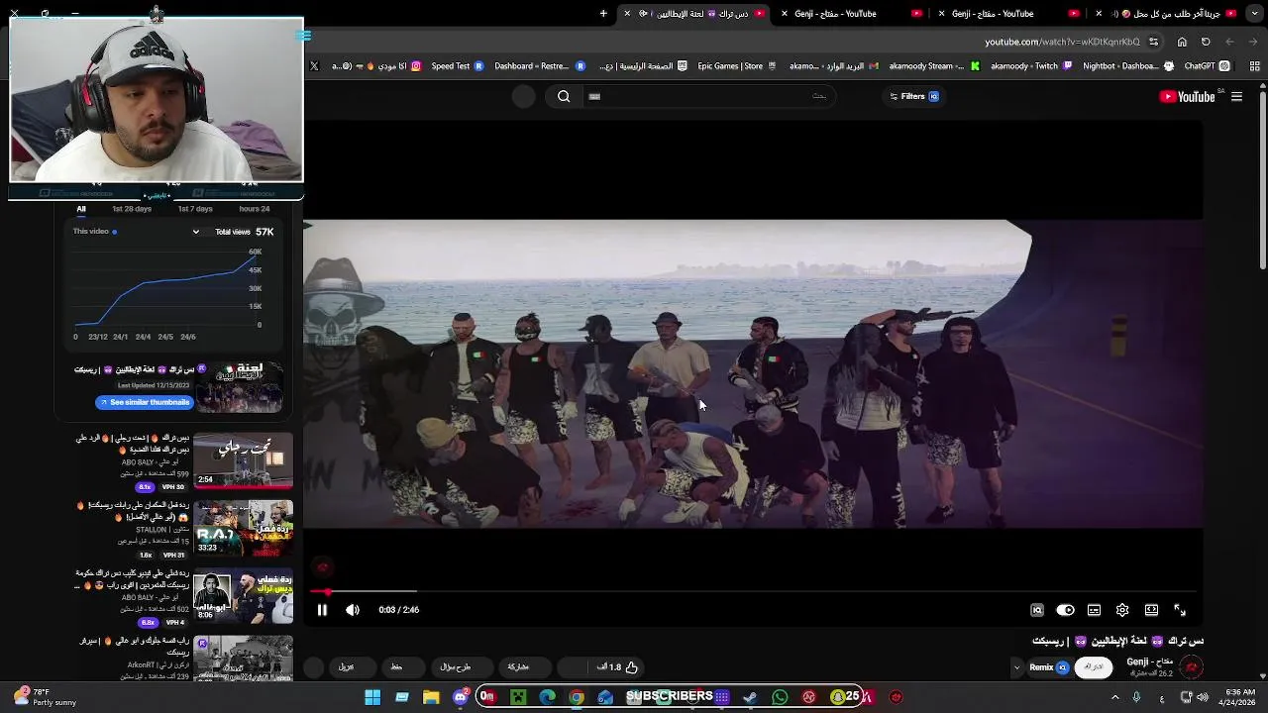This screenshot has width=1268, height=713.
Task: Open the Genji channel avatar
Action: (1192, 667)
